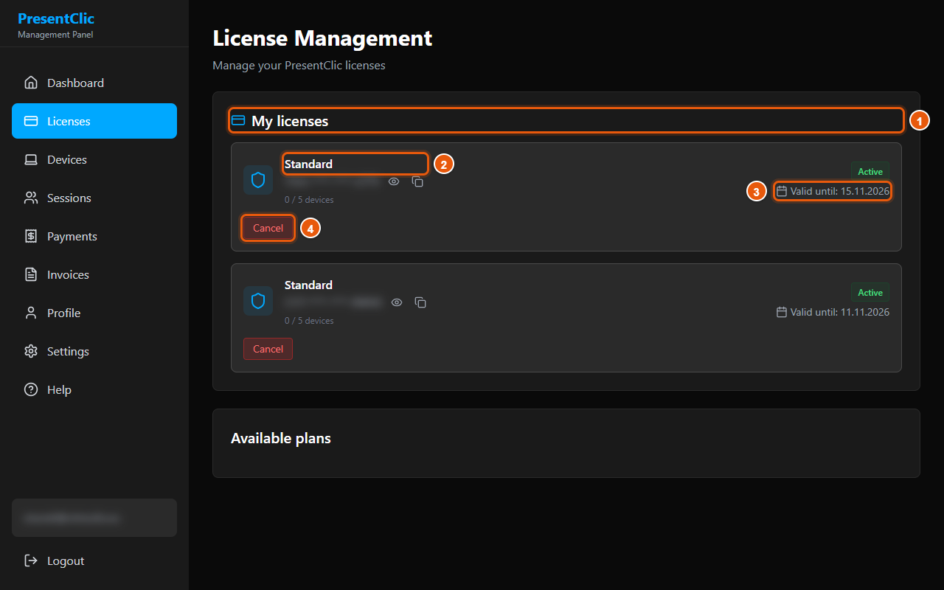The height and width of the screenshot is (590, 944).
Task: Click Active badge above 15.11.2026 date
Action: tap(870, 172)
